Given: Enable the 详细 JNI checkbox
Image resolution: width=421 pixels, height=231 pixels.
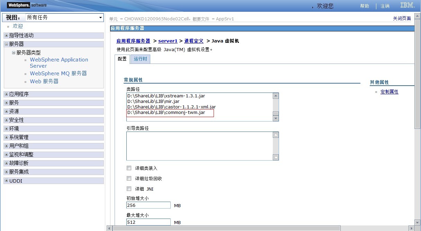Looking at the screenshot, I should click(129, 189).
